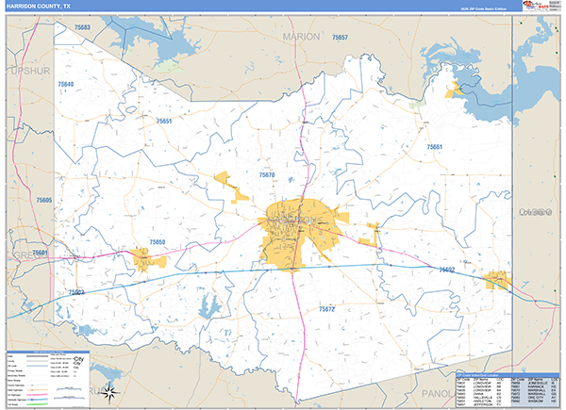Click the blue lake near ZIP 75672
This screenshot has width=566, height=410.
click(x=208, y=304)
